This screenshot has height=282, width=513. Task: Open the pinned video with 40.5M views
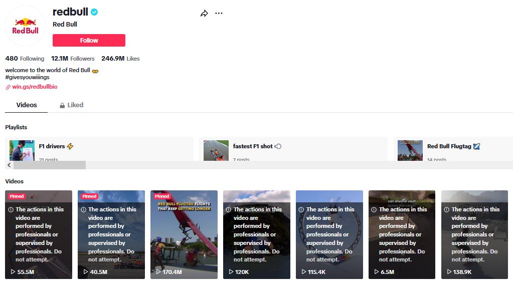point(111,234)
